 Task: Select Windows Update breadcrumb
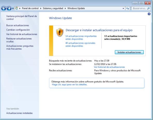click(x=76, y=8)
